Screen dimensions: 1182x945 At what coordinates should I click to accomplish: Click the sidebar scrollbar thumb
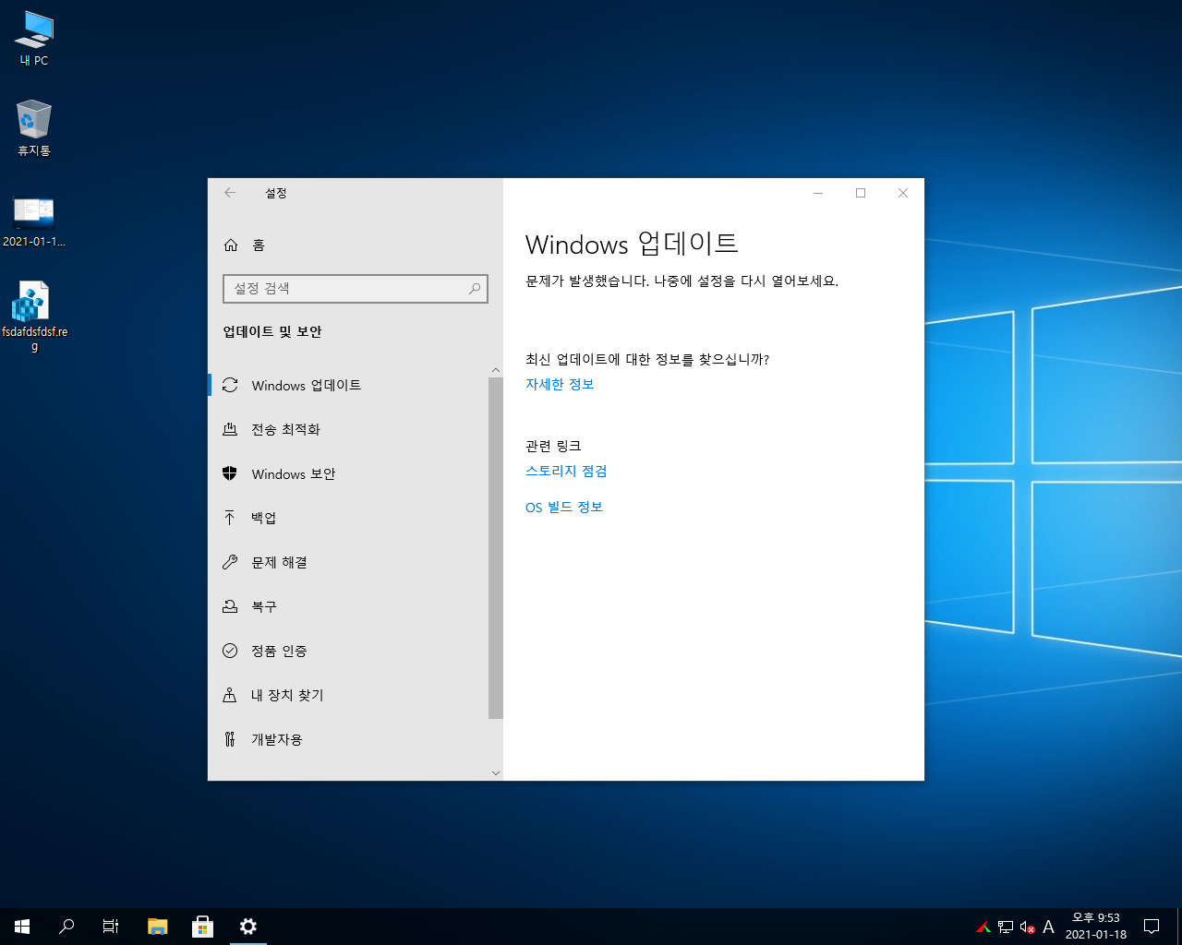(x=496, y=547)
